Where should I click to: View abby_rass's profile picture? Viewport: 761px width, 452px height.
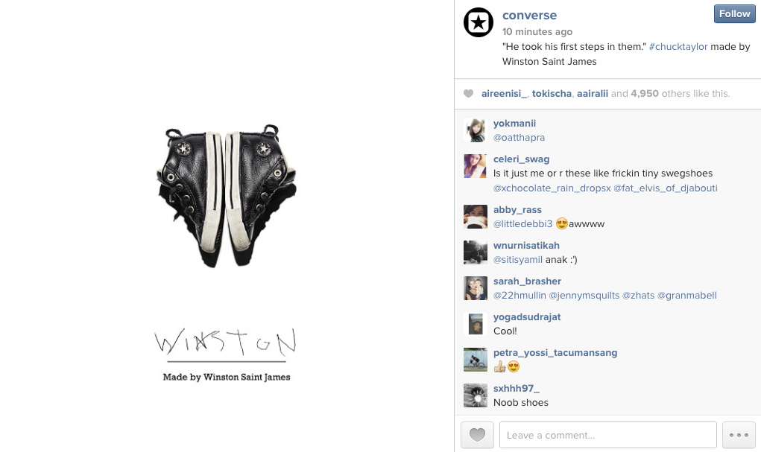[x=475, y=217]
